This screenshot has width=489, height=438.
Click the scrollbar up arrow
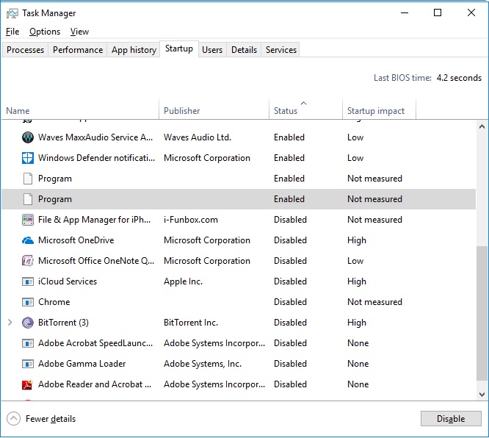[x=482, y=126]
